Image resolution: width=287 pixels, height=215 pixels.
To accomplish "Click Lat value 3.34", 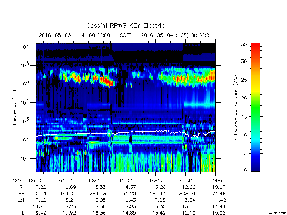I will [x=190, y=200].
